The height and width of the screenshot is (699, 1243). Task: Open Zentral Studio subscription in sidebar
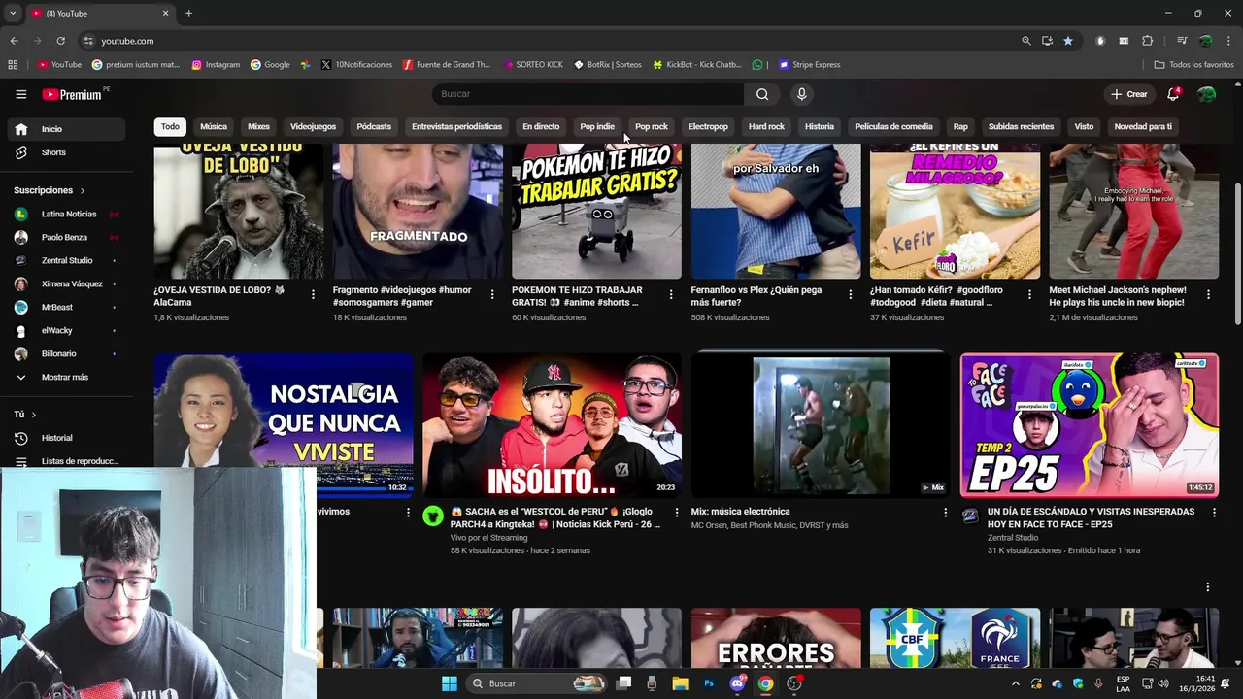[67, 260]
